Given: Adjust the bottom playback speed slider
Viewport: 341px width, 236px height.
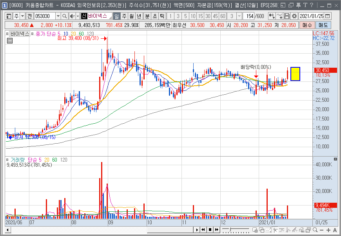Looking at the screenshot, I should [231, 229].
